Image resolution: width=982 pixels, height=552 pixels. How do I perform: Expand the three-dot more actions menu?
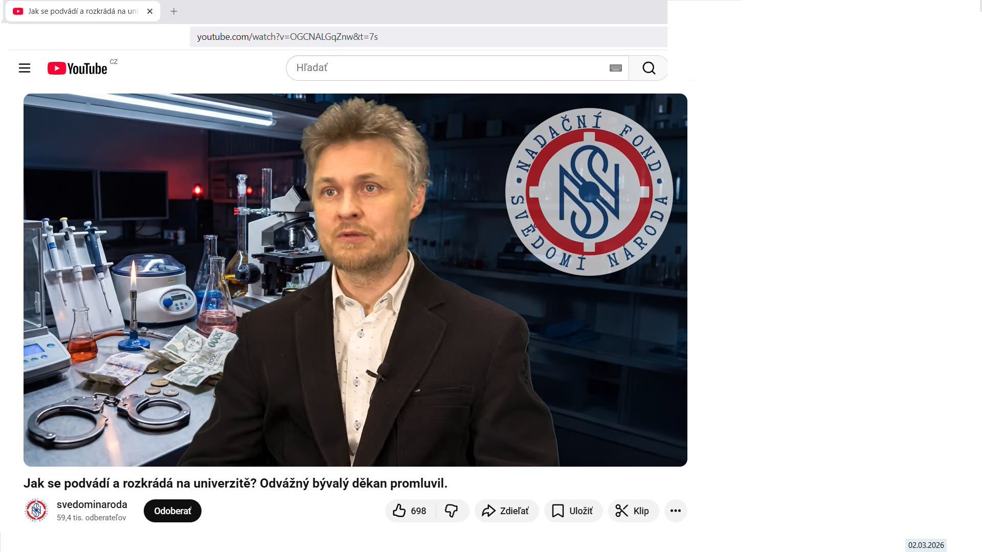pyautogui.click(x=675, y=511)
